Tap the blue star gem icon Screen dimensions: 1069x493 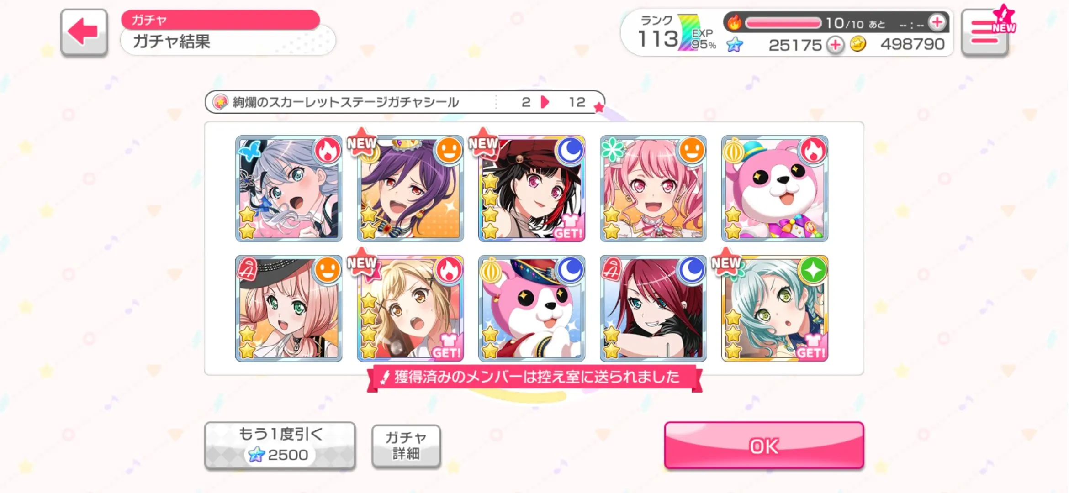tap(735, 45)
